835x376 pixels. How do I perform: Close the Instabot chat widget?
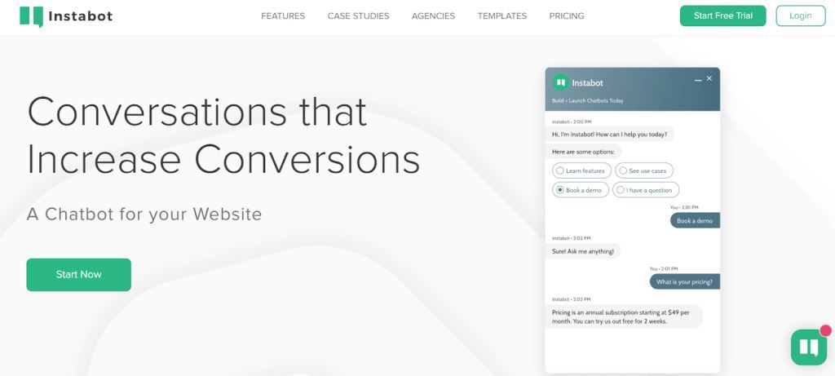pyautogui.click(x=709, y=78)
